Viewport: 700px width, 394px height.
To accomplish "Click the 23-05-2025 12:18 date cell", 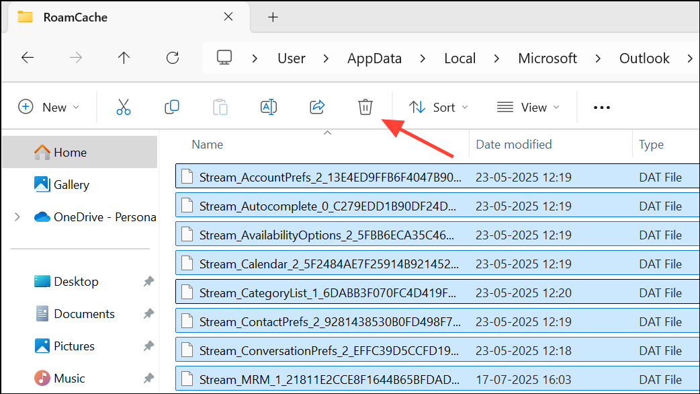I will point(523,351).
